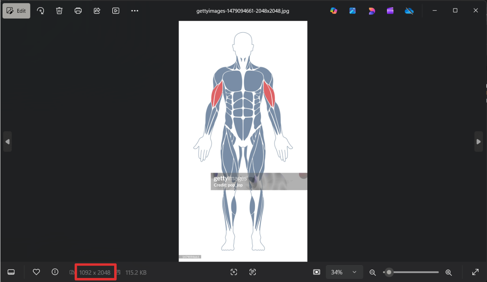Viewport: 487px width, 282px height.
Task: Open the 34% zoom level dropdown
Action: click(x=344, y=272)
